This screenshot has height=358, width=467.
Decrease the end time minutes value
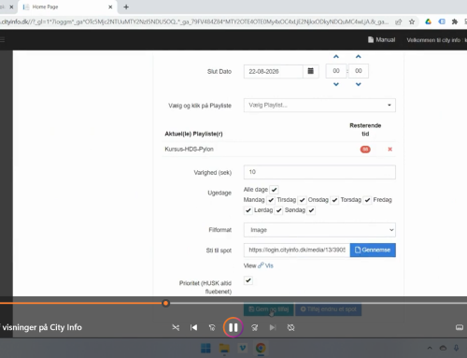359,84
